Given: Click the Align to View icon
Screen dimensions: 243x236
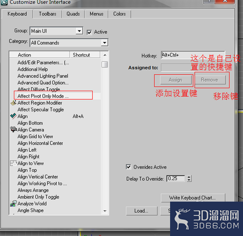Looking at the screenshot, I should coord(13,163).
